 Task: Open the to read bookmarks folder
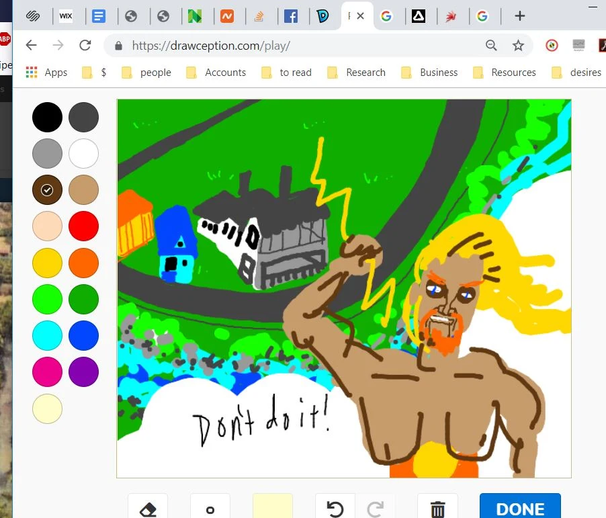(x=286, y=73)
